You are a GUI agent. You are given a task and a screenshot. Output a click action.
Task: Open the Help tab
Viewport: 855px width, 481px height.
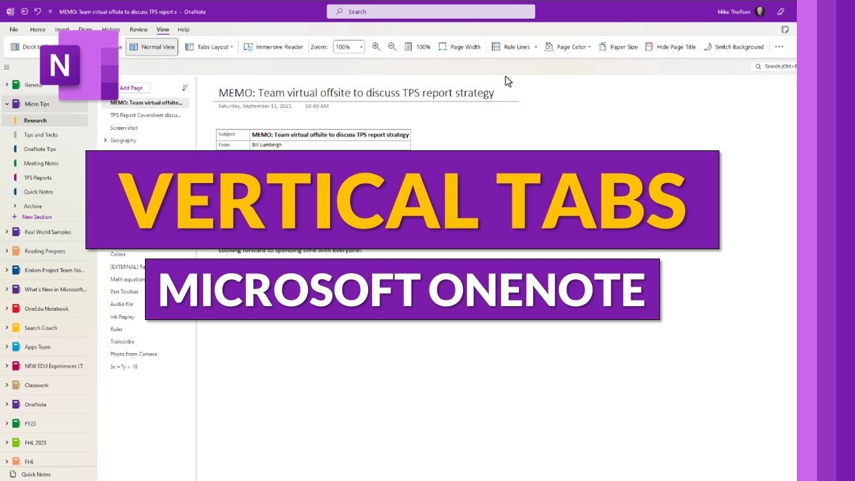[183, 29]
